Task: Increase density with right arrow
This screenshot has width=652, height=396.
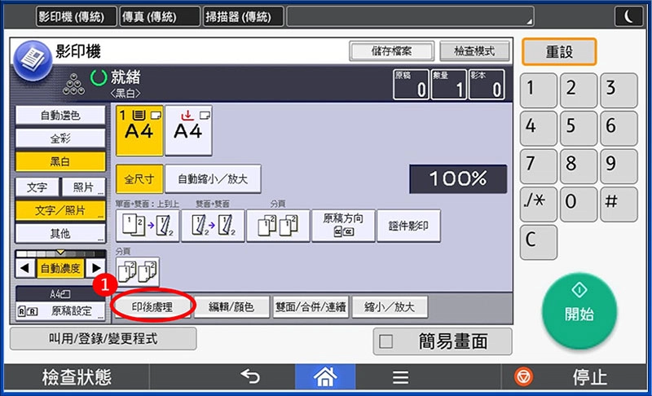Action: coord(95,268)
